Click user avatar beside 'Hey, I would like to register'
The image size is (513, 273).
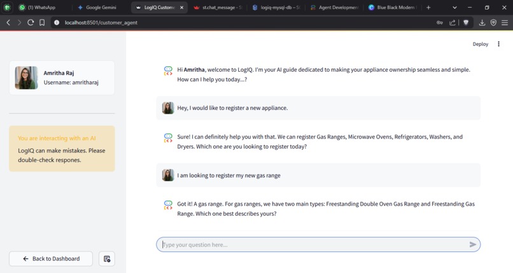coord(168,108)
